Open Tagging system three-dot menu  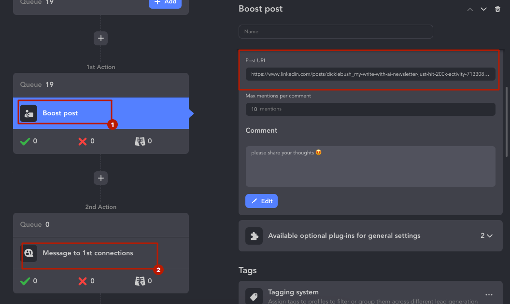click(489, 295)
